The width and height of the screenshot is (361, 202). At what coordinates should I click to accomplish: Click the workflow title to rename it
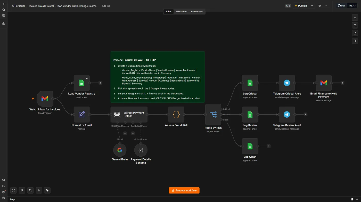[63, 6]
